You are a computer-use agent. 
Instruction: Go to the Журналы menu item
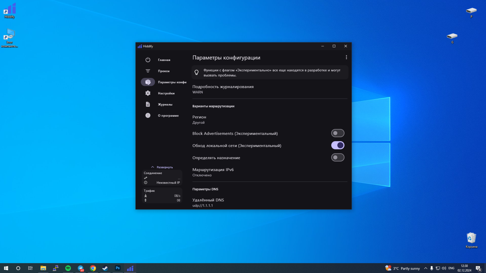[165, 105]
